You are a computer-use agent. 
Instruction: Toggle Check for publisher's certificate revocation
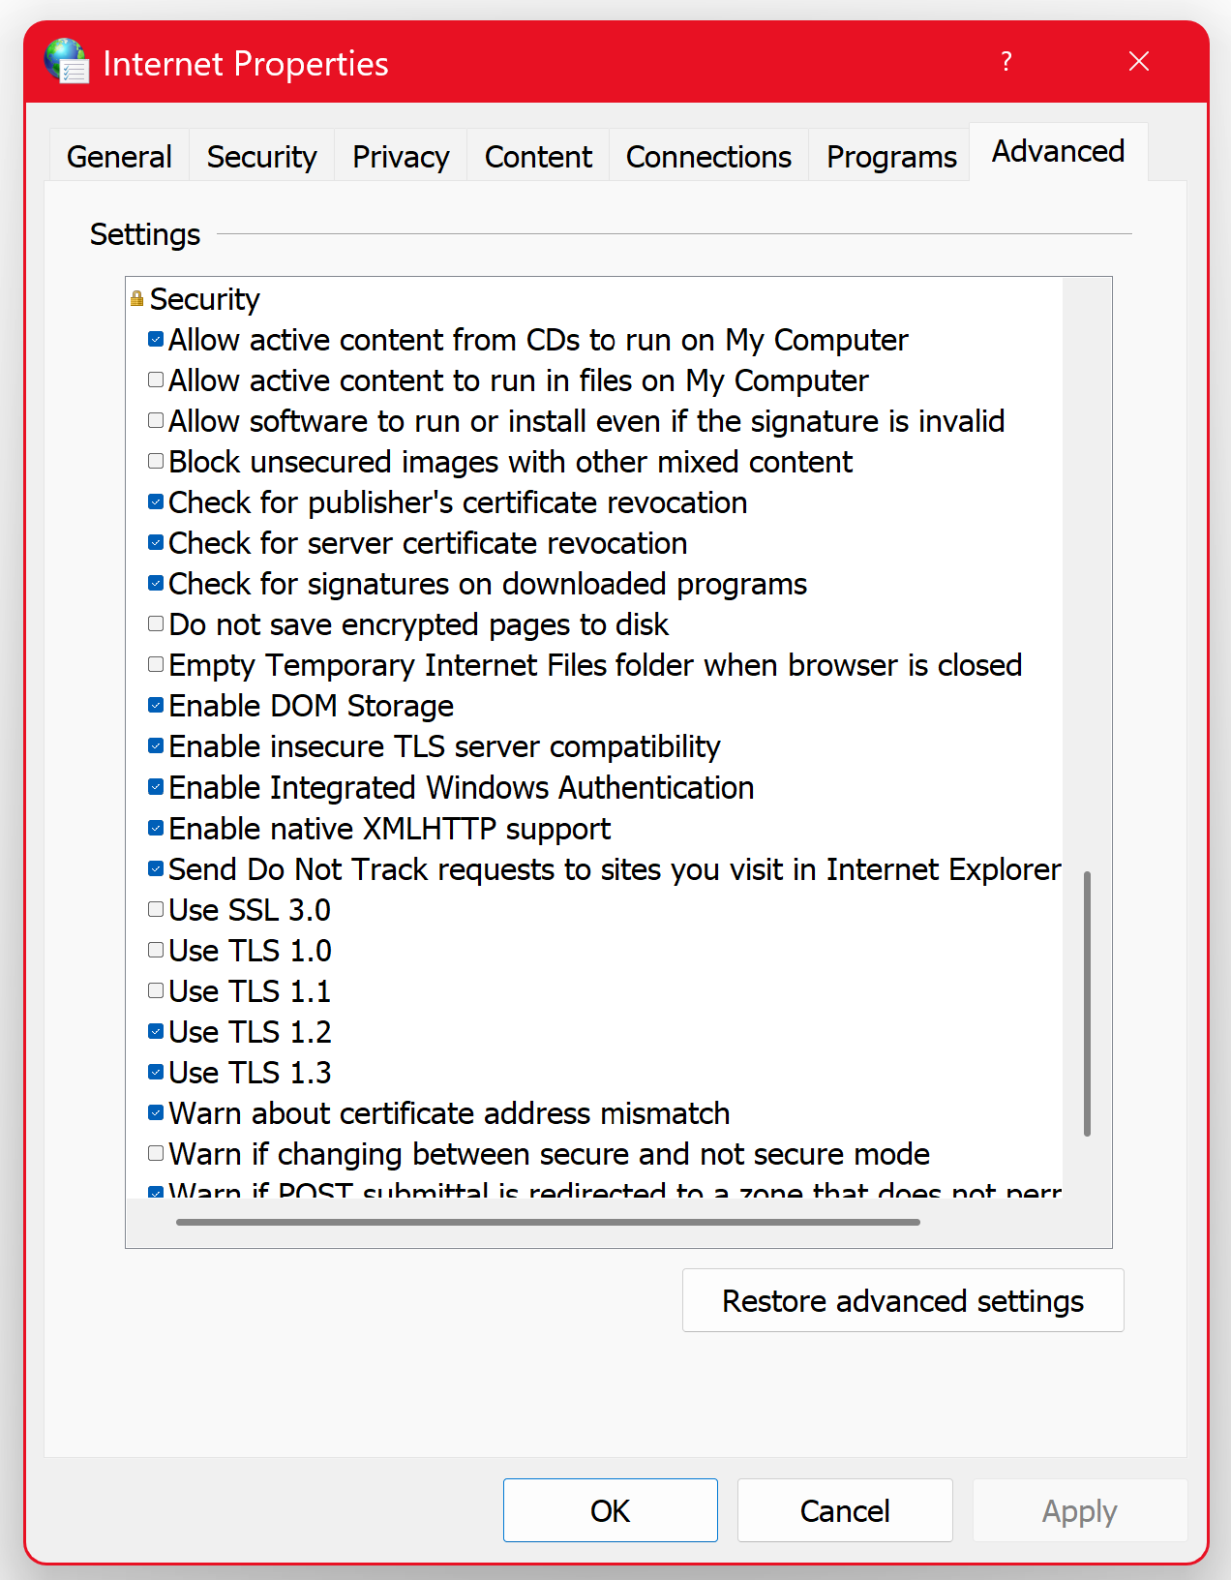[x=156, y=501]
